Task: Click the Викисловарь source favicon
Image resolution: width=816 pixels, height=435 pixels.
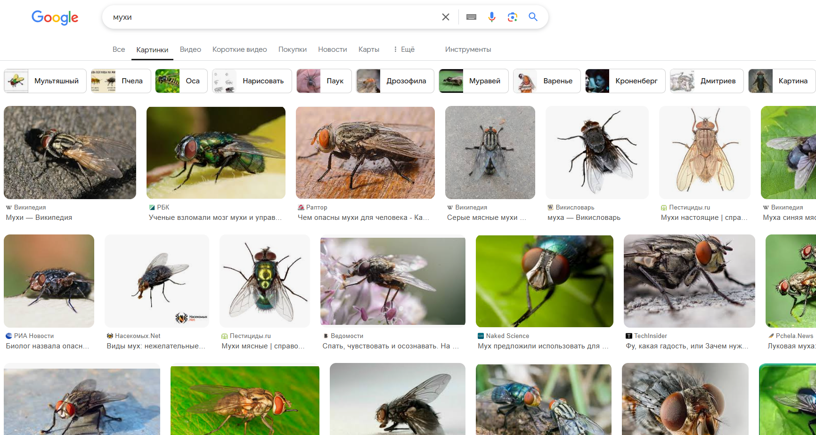Action: pyautogui.click(x=550, y=207)
